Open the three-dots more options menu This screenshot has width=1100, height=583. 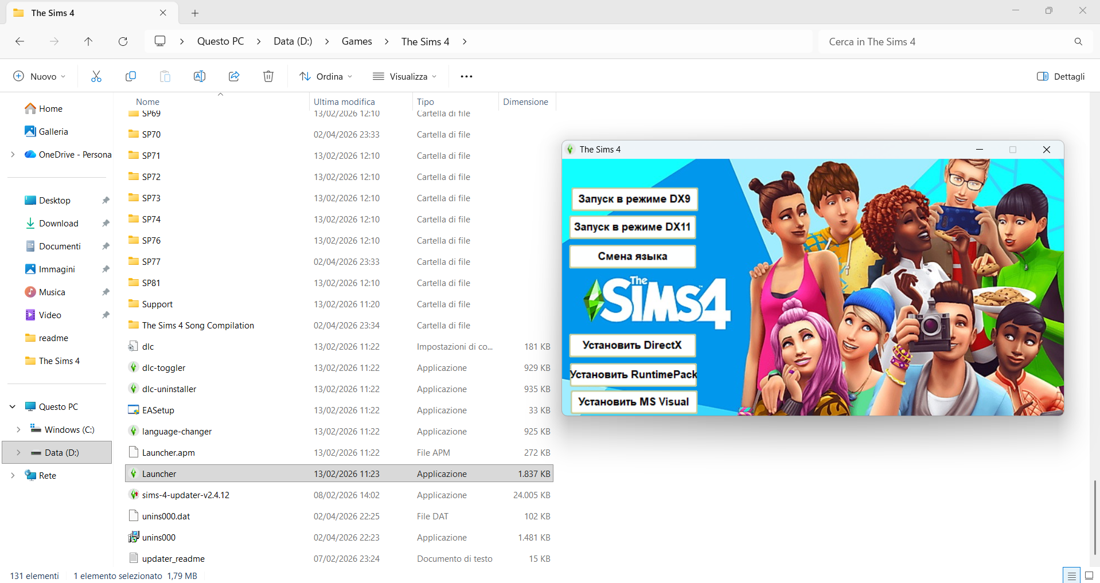pos(466,76)
